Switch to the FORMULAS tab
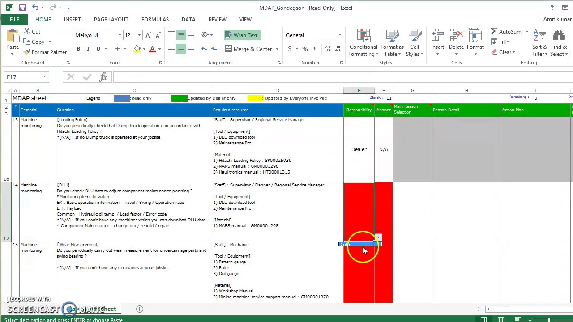This screenshot has height=322, width=573. (x=155, y=20)
